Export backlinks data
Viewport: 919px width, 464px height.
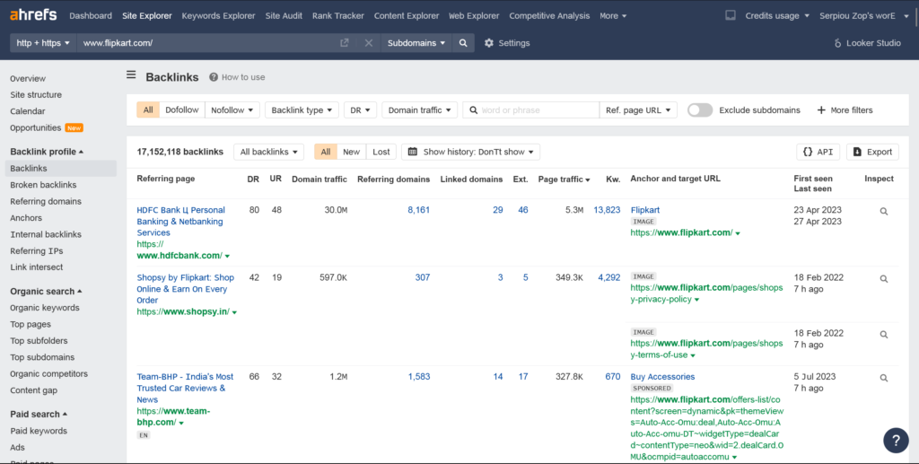pos(872,152)
